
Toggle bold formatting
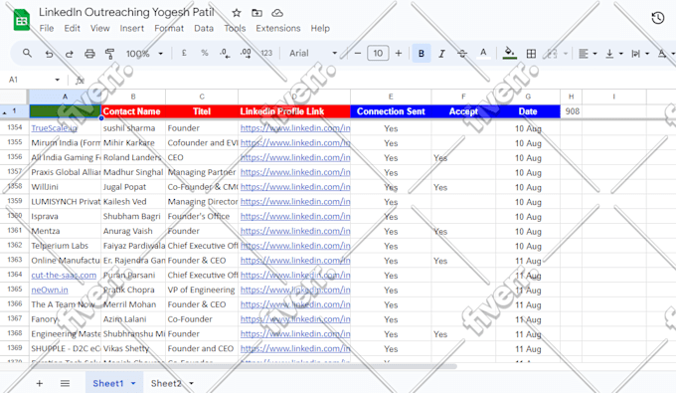click(x=422, y=54)
